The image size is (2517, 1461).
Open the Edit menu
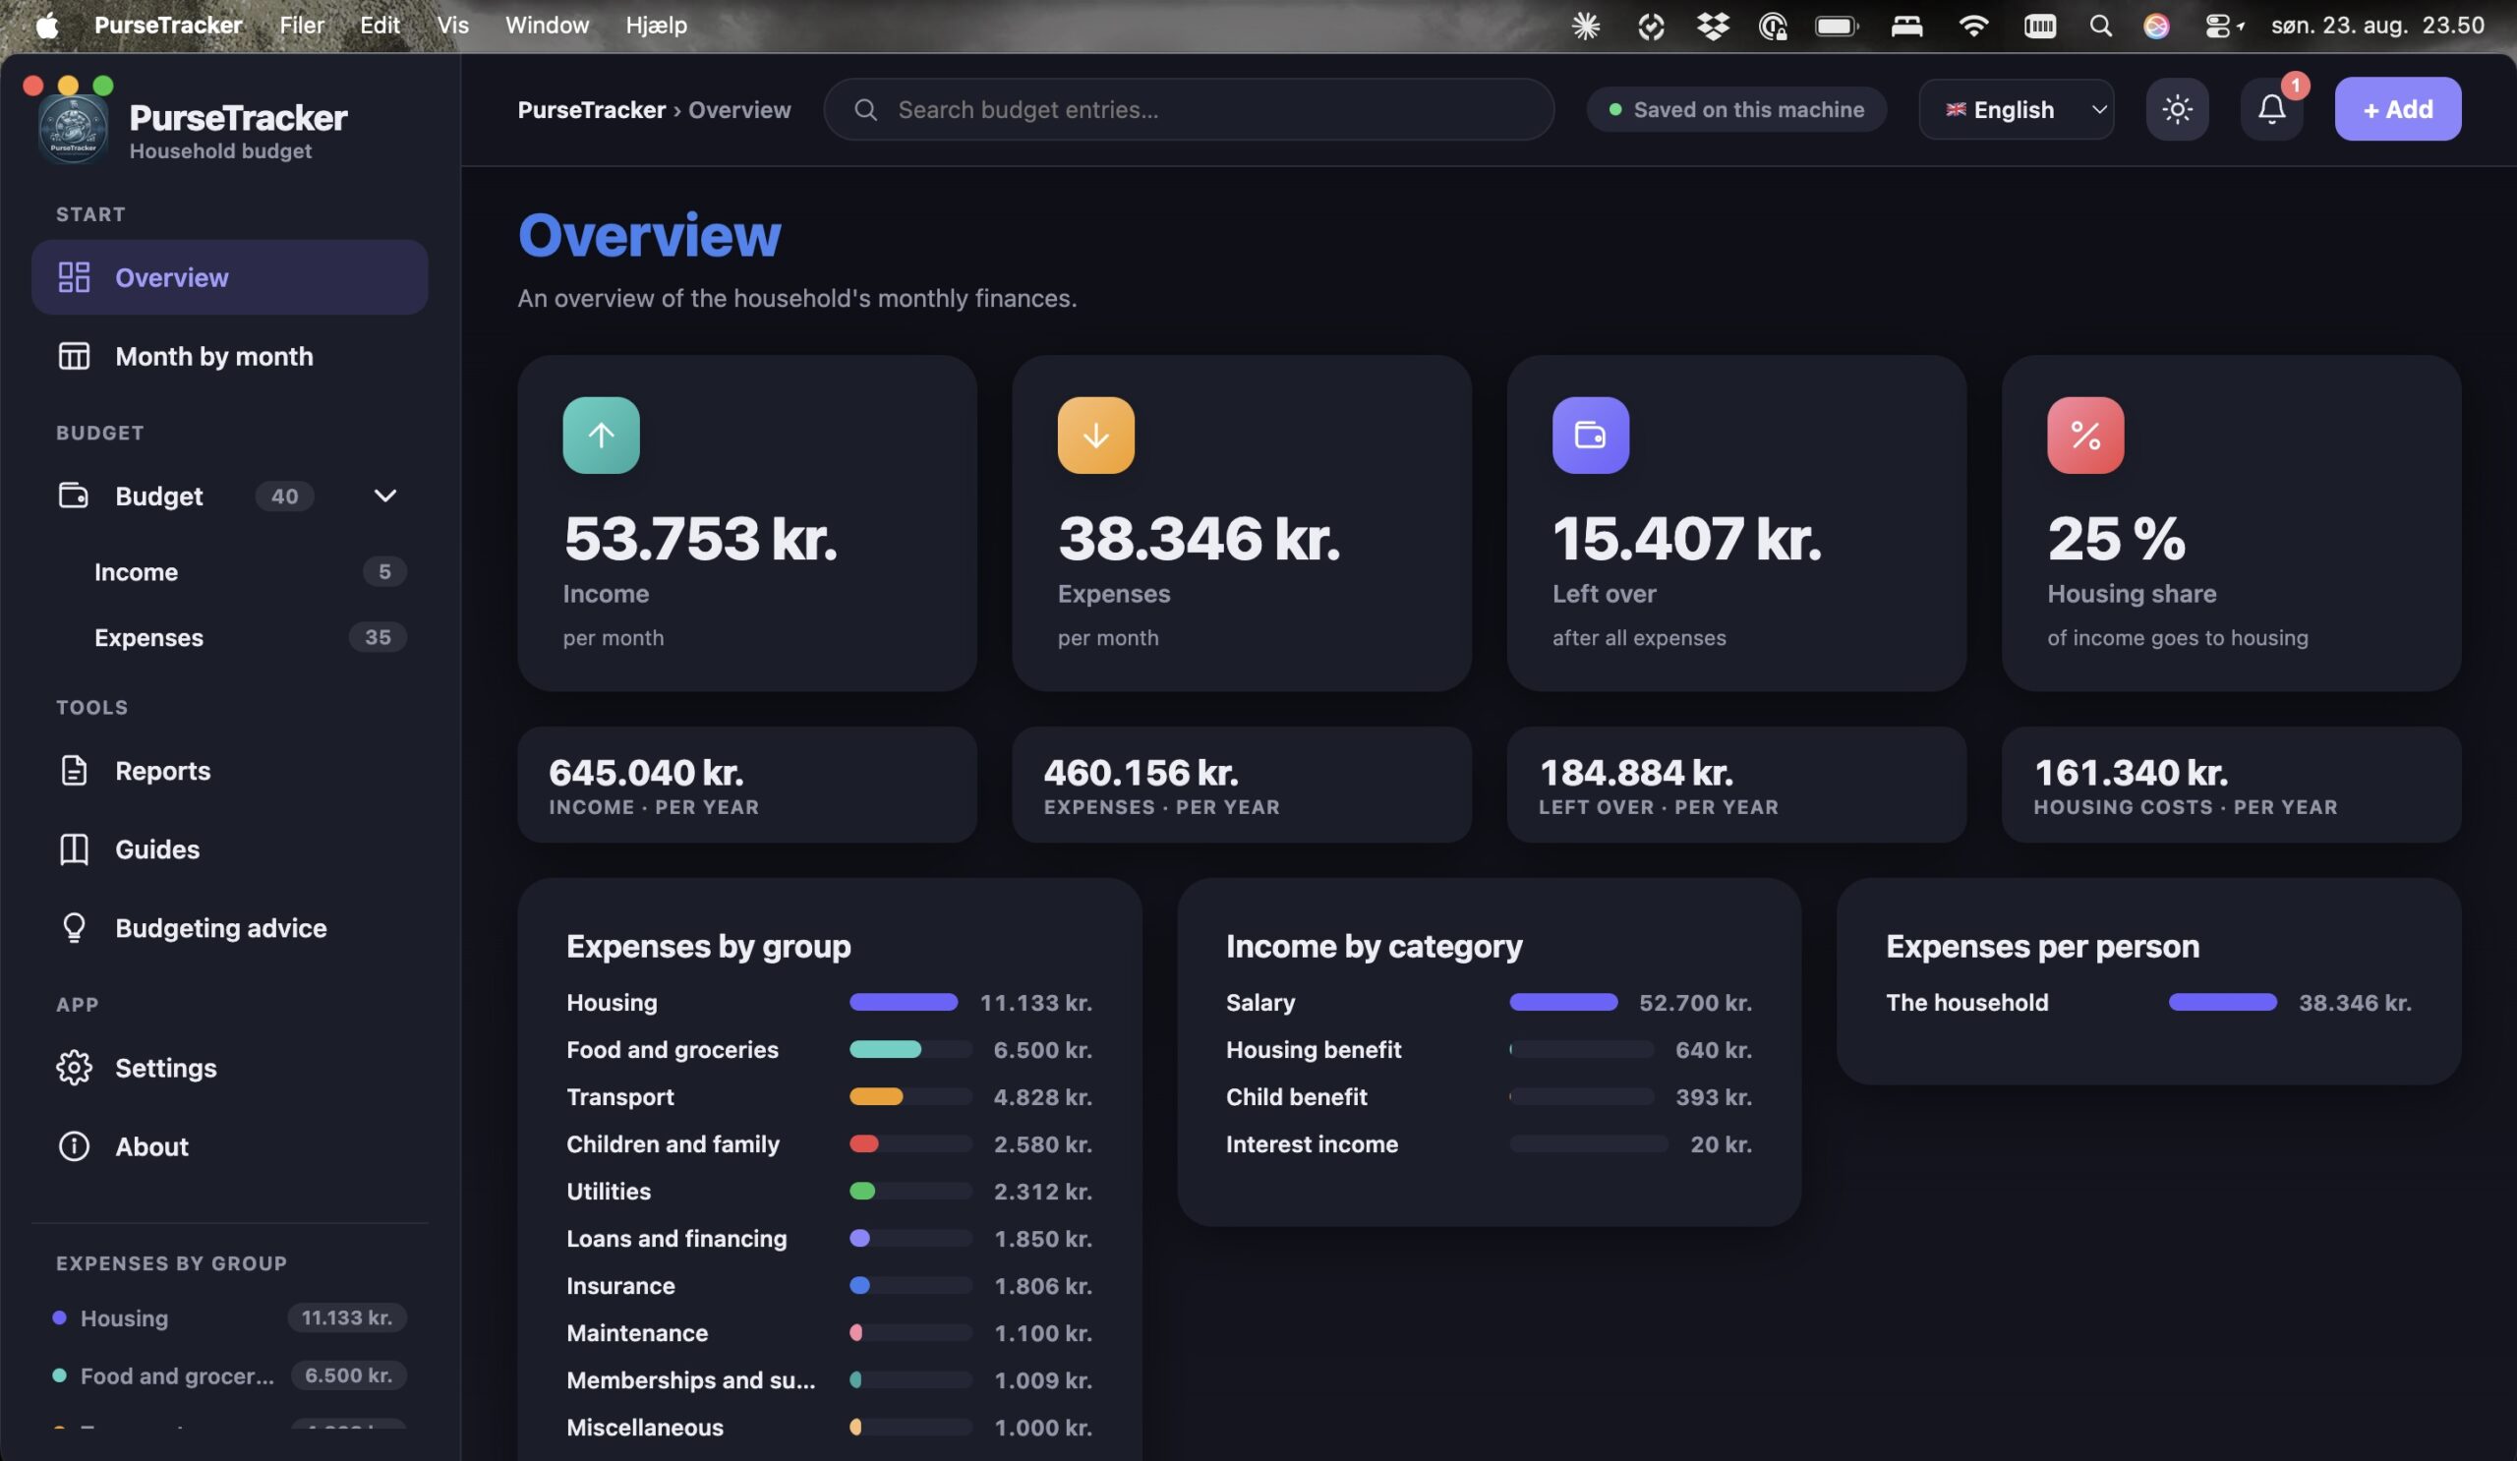pyautogui.click(x=380, y=25)
